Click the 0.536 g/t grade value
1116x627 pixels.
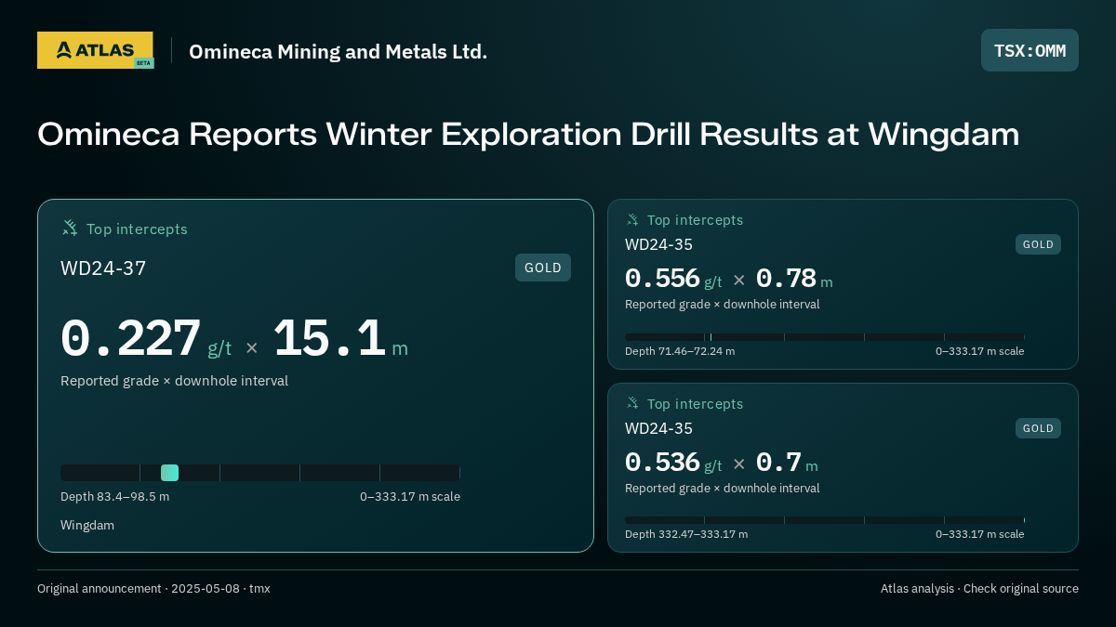point(673,463)
